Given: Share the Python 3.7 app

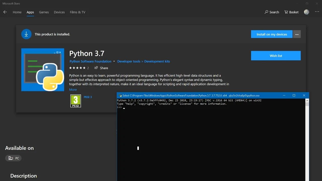Looking at the screenshot, I should 101,68.
